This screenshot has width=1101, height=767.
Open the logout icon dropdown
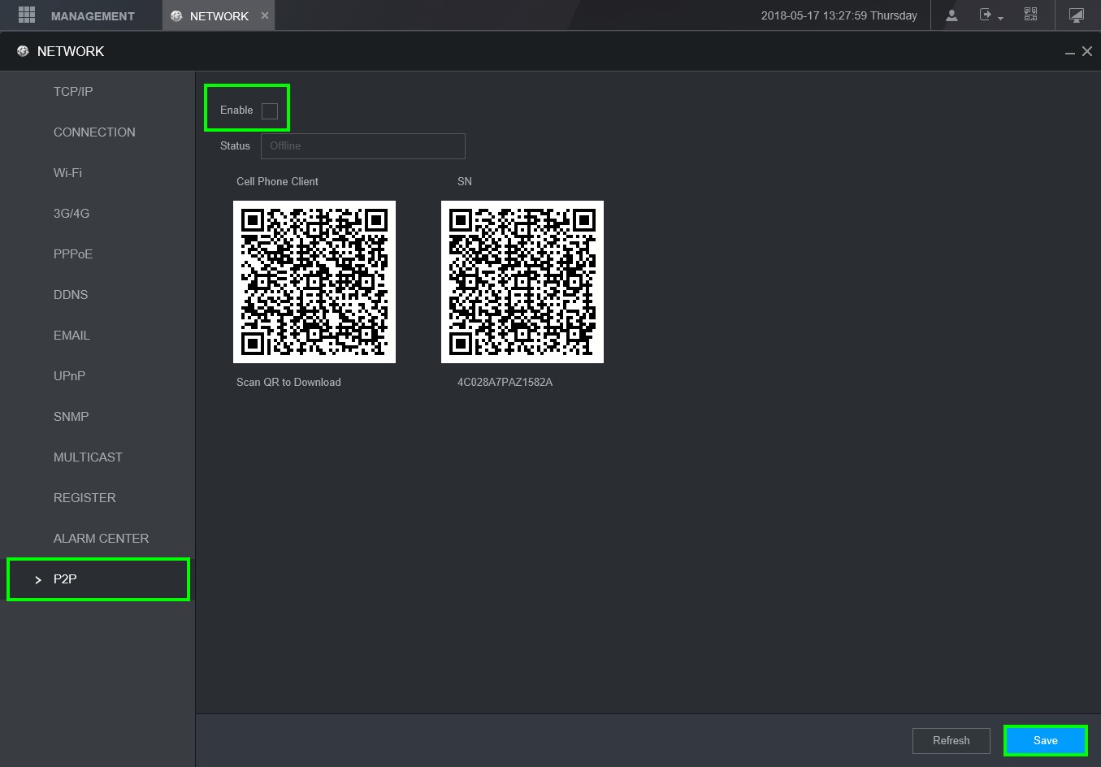pos(991,15)
